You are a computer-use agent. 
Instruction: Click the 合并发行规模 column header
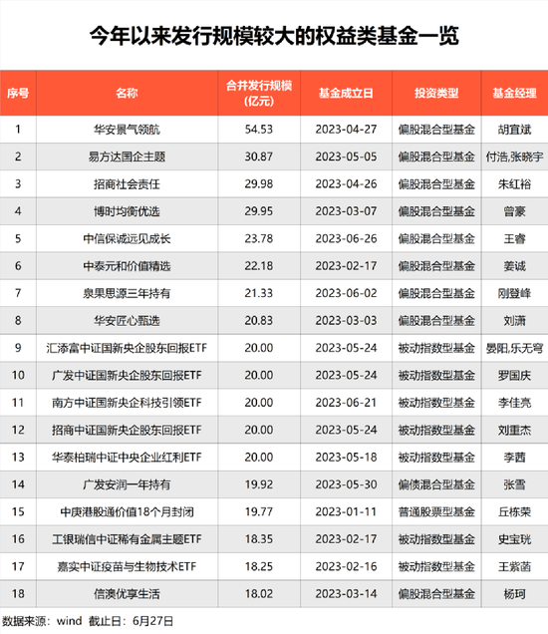259,93
